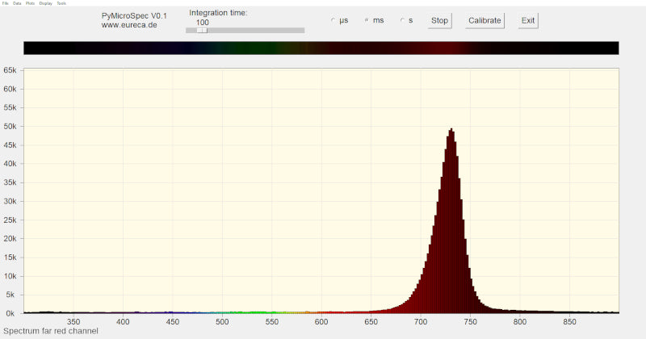Open the Data menu
Image resolution: width=646 pixels, height=339 pixels.
[x=16, y=3]
